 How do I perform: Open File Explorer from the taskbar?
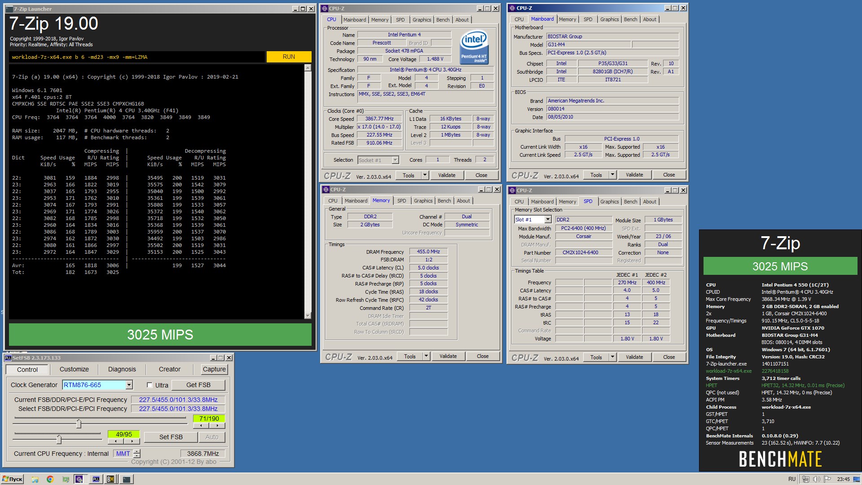point(35,479)
